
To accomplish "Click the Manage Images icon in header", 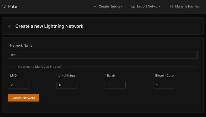I will click(171, 6).
